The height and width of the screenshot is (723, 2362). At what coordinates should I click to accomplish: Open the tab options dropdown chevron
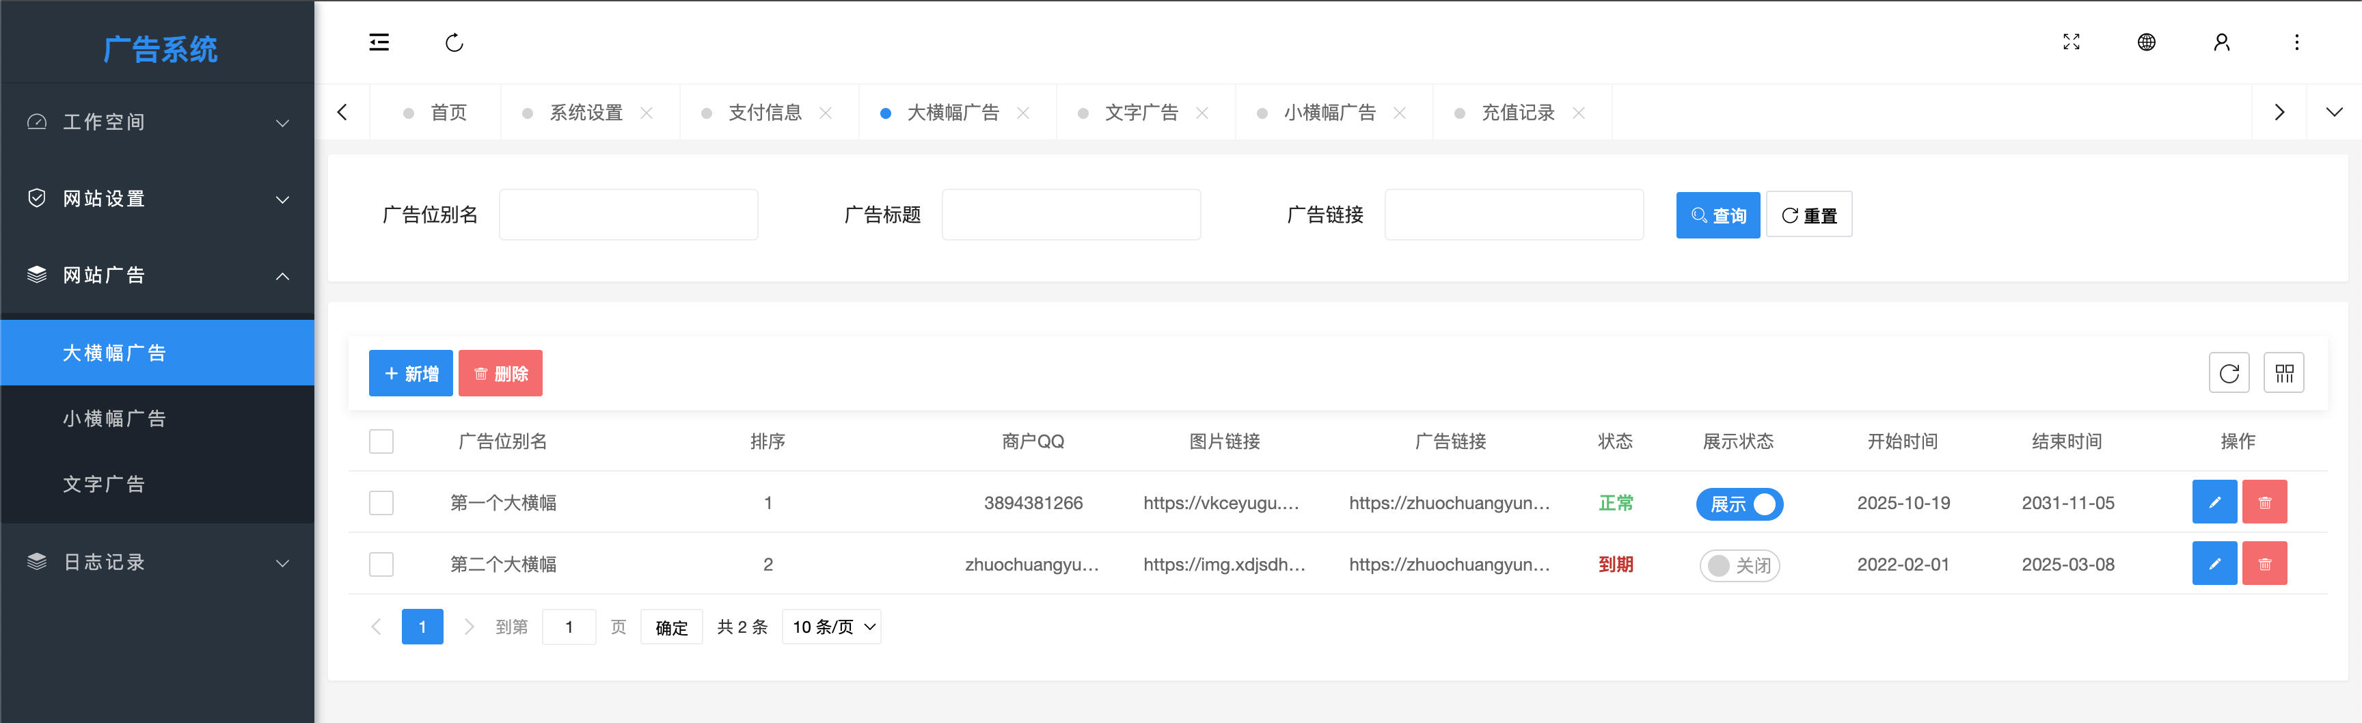2335,113
